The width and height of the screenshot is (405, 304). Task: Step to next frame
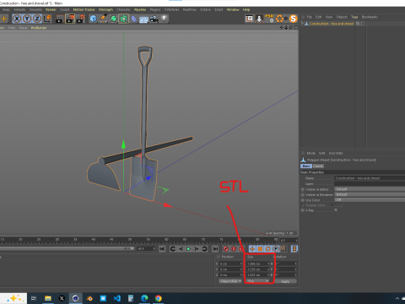[197, 249]
